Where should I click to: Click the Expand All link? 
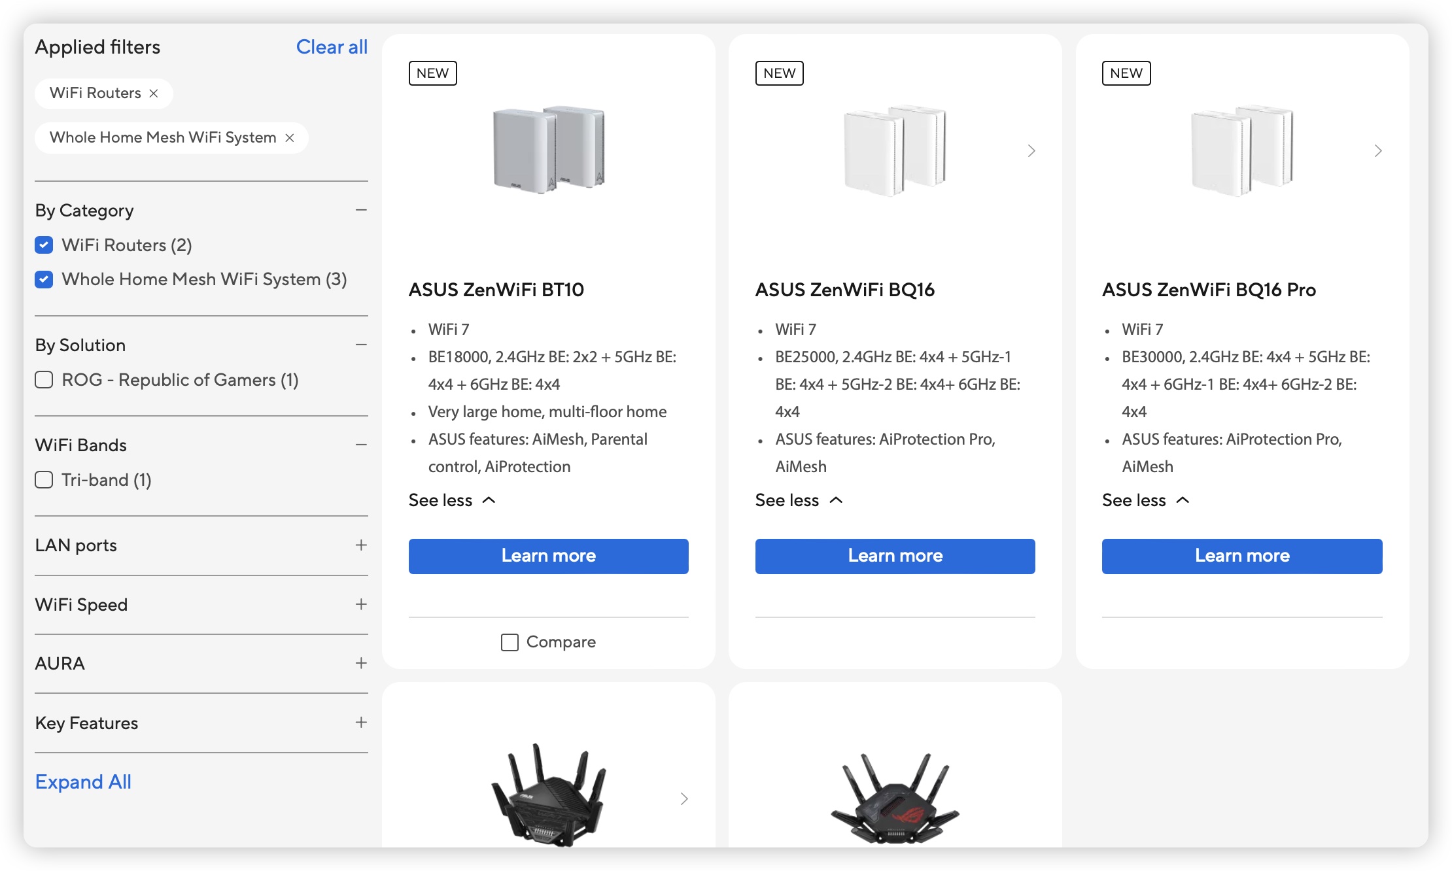pyautogui.click(x=83, y=782)
